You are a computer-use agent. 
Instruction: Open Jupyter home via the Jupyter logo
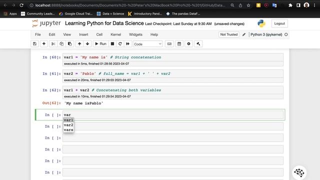pos(46,23)
